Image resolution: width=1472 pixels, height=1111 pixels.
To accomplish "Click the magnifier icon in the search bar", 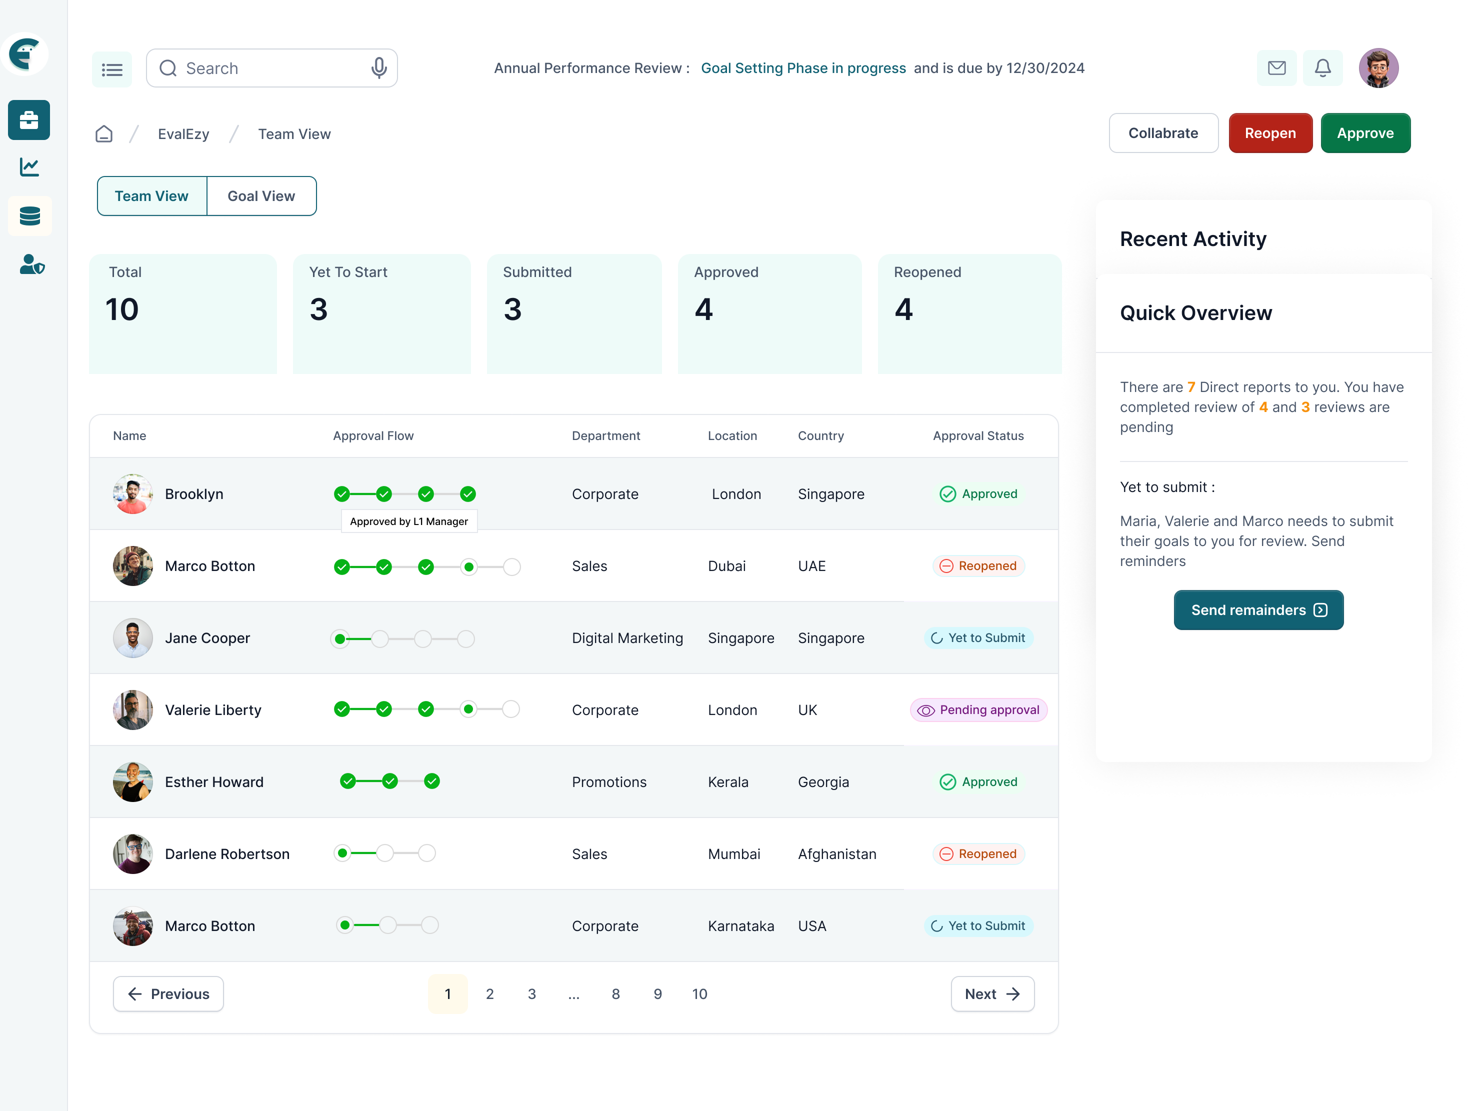I will pos(168,68).
